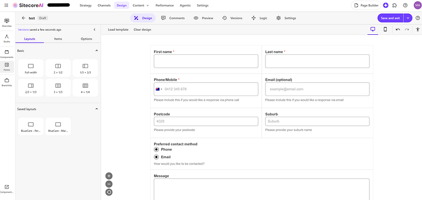Switch to the Items tab
The image size is (422, 200).
point(58,39)
